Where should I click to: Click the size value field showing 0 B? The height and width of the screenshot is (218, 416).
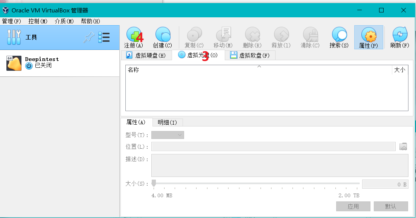[x=385, y=184]
